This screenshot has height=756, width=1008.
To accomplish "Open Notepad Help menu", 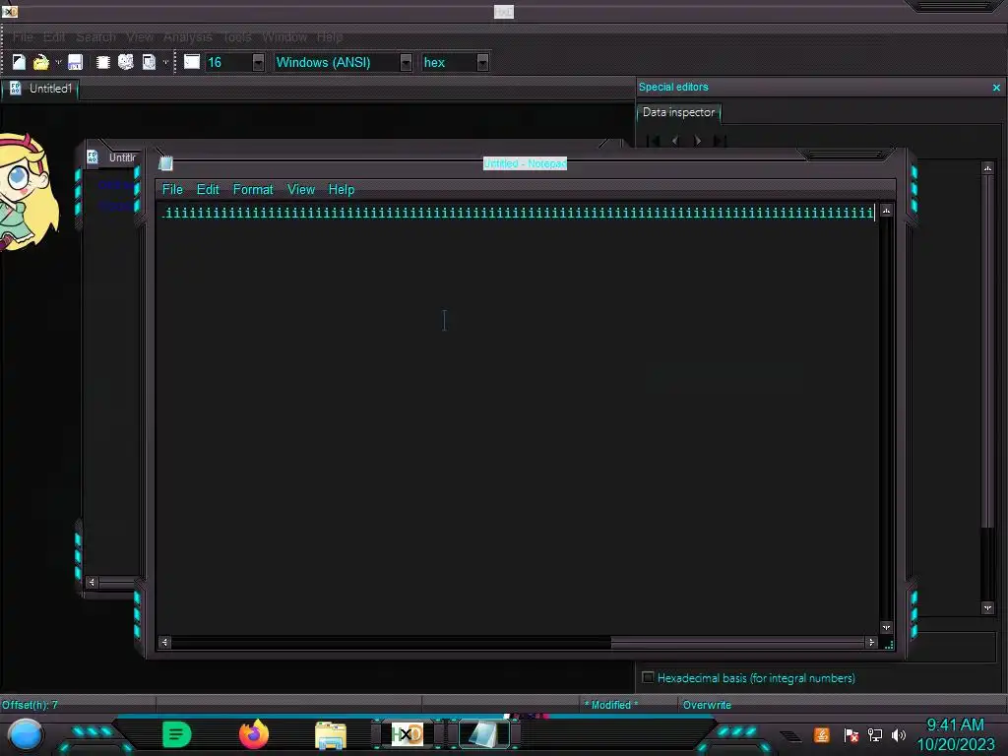I will click(x=342, y=190).
